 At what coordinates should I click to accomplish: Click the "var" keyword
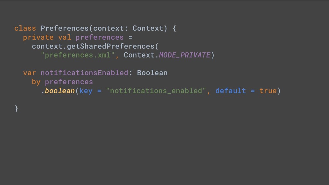point(30,73)
